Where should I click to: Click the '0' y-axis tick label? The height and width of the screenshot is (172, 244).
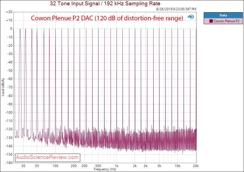[x=11, y=29]
